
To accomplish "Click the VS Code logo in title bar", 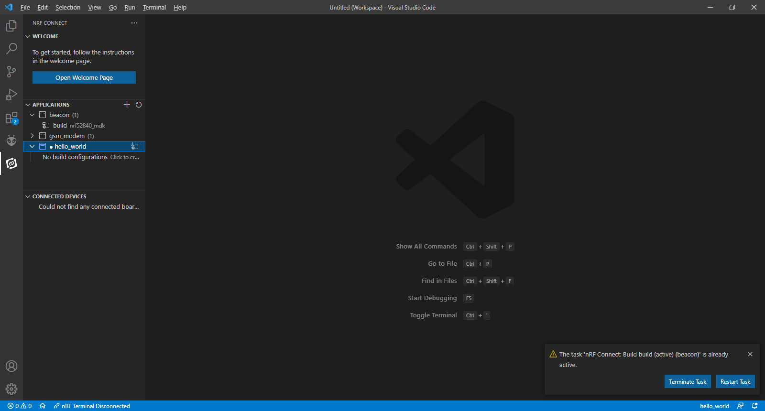I will [x=9, y=7].
